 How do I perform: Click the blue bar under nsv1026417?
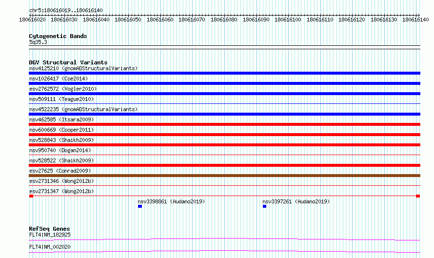pos(224,83)
